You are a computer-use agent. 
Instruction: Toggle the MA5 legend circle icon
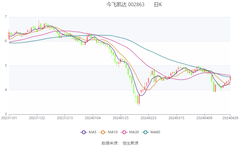pyautogui.click(x=84, y=132)
